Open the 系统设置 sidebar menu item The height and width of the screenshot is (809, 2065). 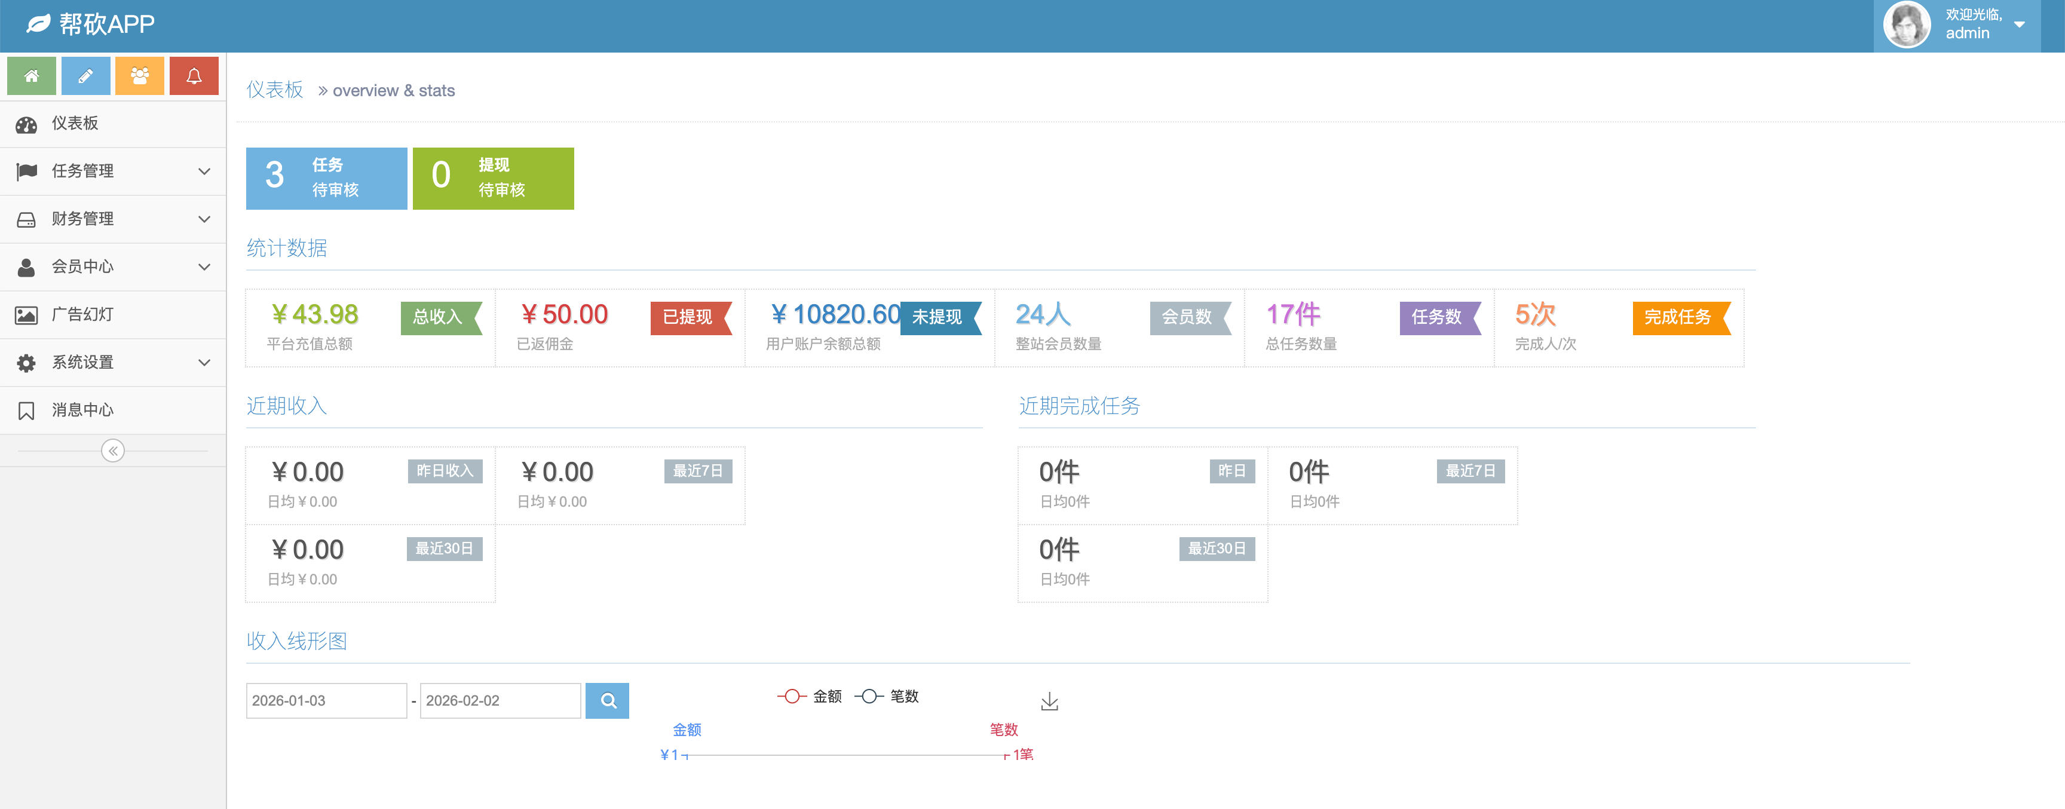(x=113, y=363)
